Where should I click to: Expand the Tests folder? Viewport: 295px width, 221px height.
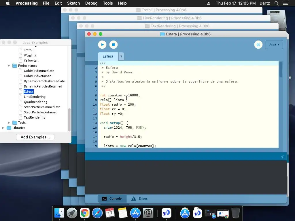9,123
